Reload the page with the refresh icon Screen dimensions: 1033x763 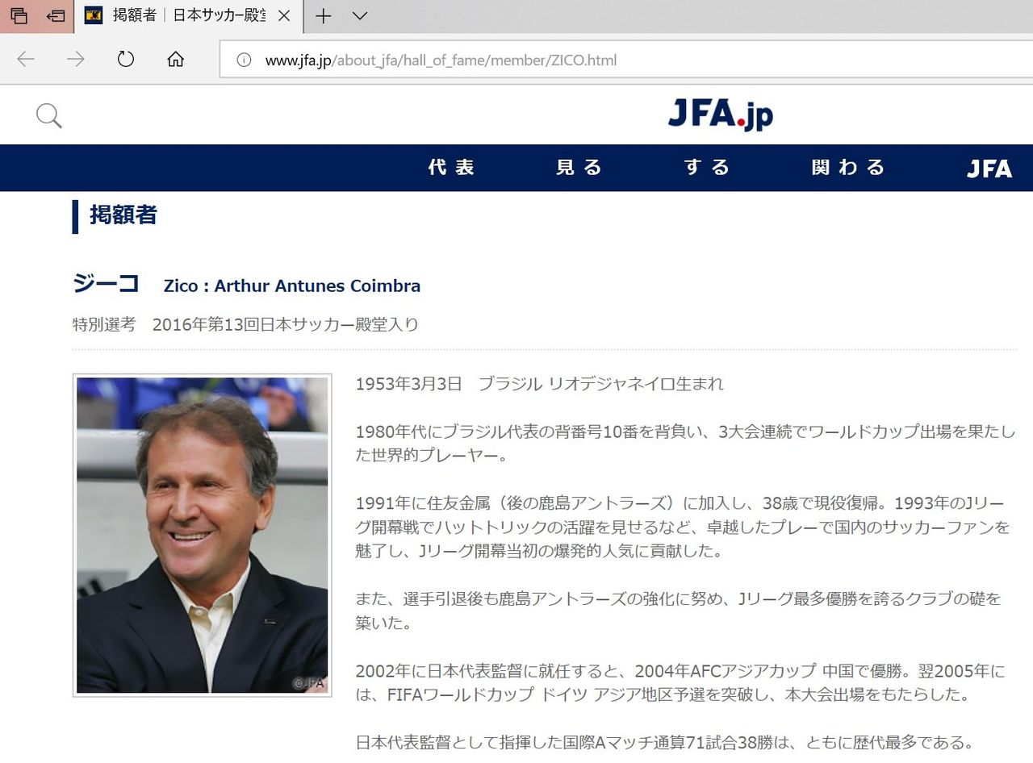point(125,59)
